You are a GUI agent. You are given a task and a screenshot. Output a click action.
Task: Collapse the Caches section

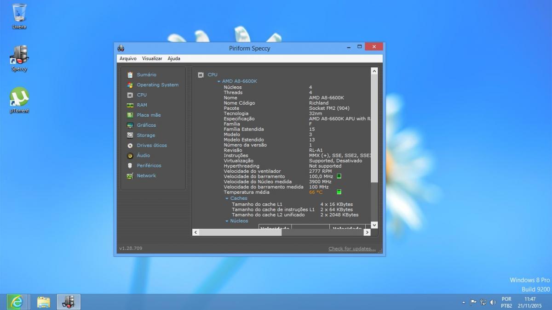point(227,198)
